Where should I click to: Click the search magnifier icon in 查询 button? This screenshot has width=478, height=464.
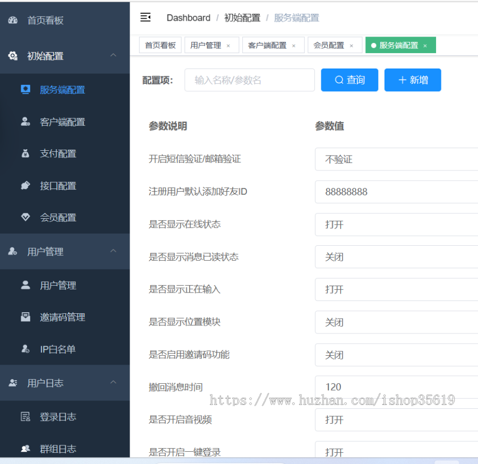[x=339, y=80]
